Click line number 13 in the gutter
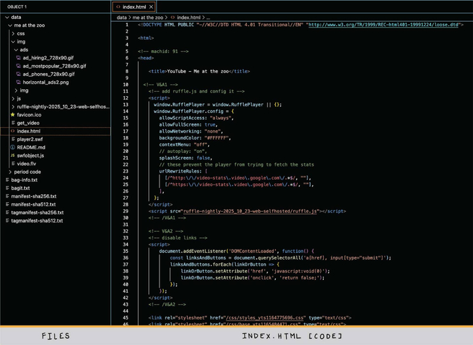Screen dimensions: 473x345 tap(126, 105)
